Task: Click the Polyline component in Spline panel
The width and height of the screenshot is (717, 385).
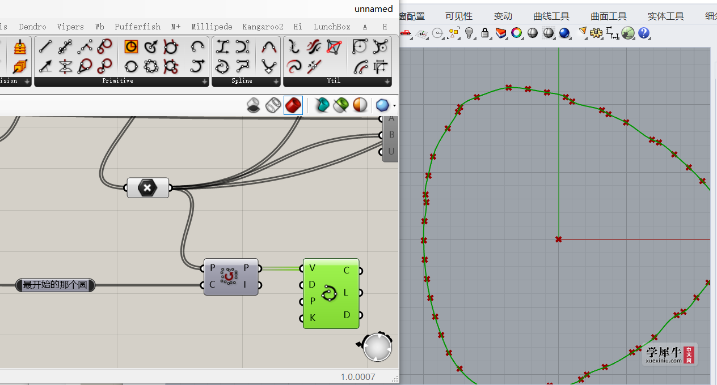Action: click(243, 66)
